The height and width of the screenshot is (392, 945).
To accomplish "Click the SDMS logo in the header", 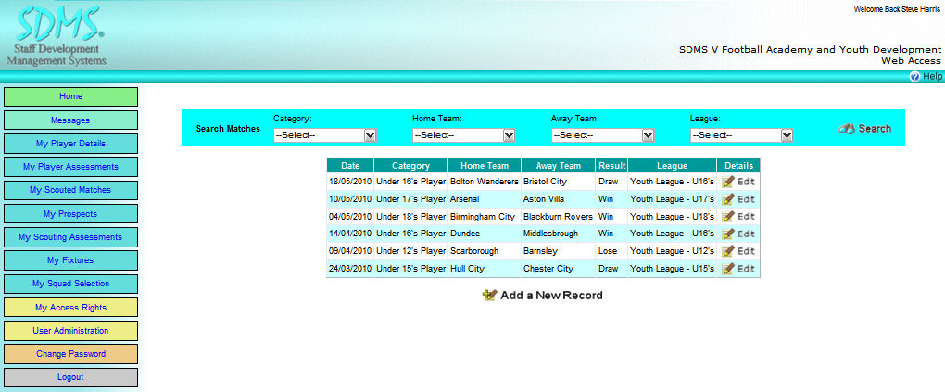I will click(x=57, y=35).
